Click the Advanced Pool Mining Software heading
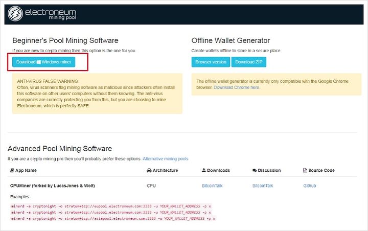This screenshot has height=231, width=368. point(60,149)
